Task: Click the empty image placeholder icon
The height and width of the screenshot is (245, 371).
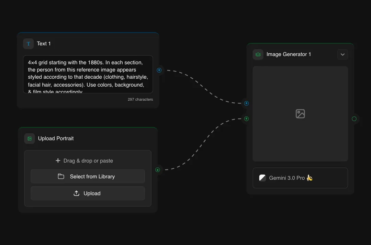Action: point(300,114)
